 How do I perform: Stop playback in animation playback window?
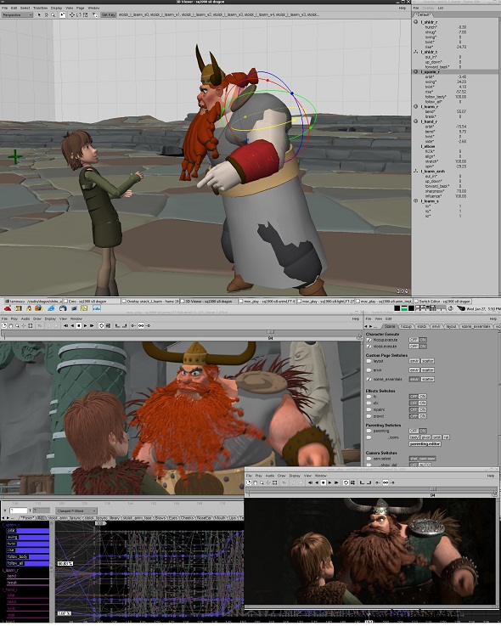pos(79,326)
